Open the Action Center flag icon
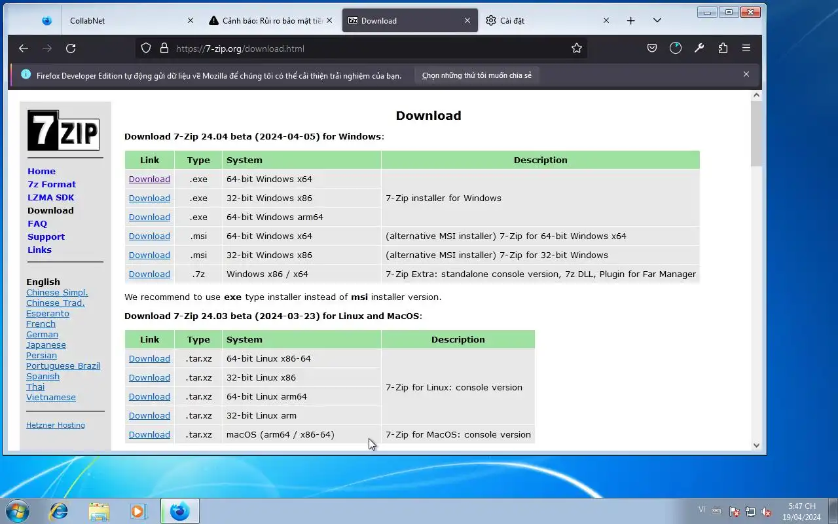The width and height of the screenshot is (838, 524). coord(734,512)
